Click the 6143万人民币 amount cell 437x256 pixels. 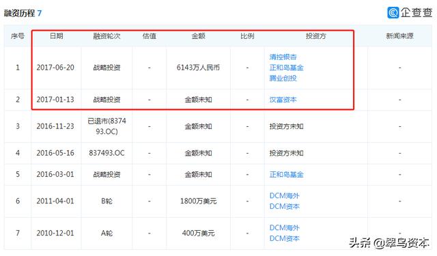point(199,68)
